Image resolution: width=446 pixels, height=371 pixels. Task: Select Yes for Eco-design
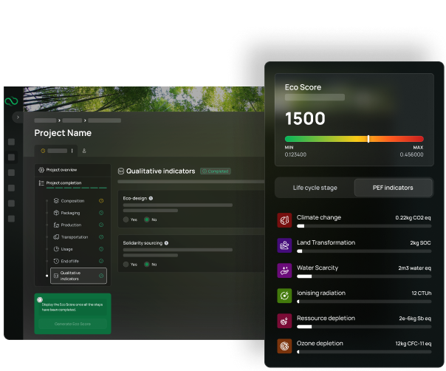click(126, 219)
